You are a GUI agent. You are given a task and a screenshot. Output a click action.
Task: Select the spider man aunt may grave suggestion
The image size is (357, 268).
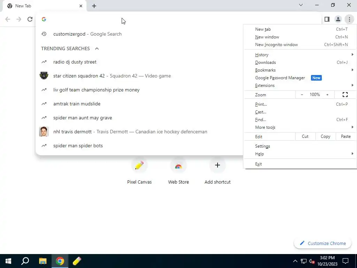(x=139, y=118)
